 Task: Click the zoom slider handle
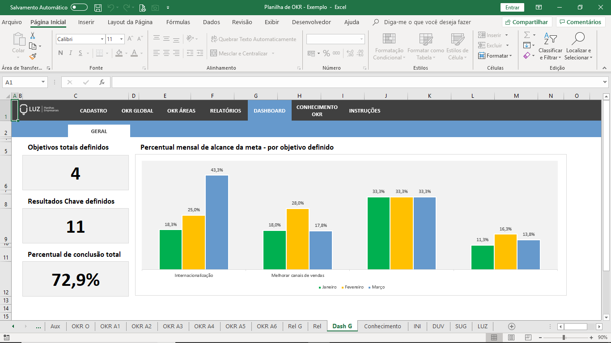click(564, 337)
